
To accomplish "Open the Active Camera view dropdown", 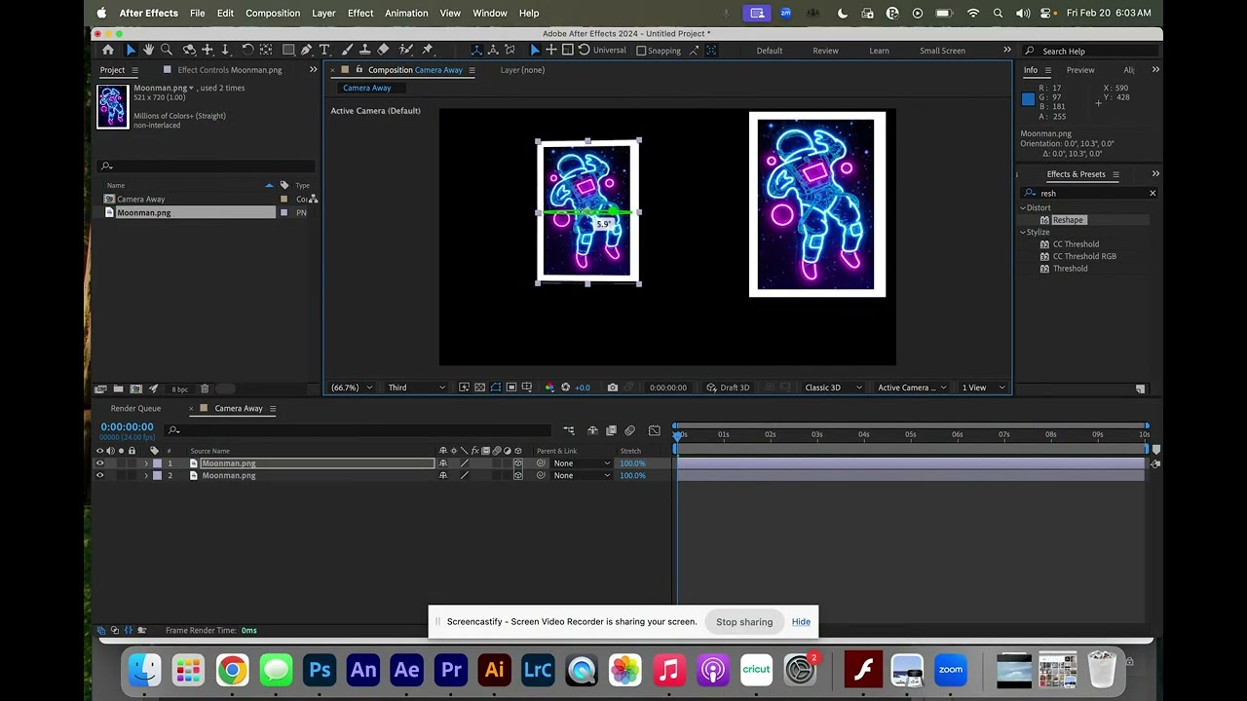I will (912, 387).
